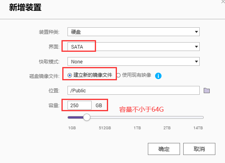Close the dialog with the X icon

click(223, 2)
